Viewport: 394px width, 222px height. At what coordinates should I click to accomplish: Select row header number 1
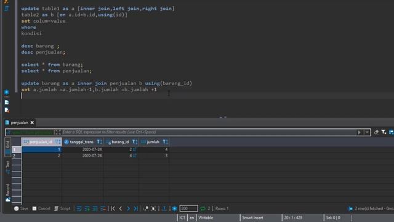[17, 149]
